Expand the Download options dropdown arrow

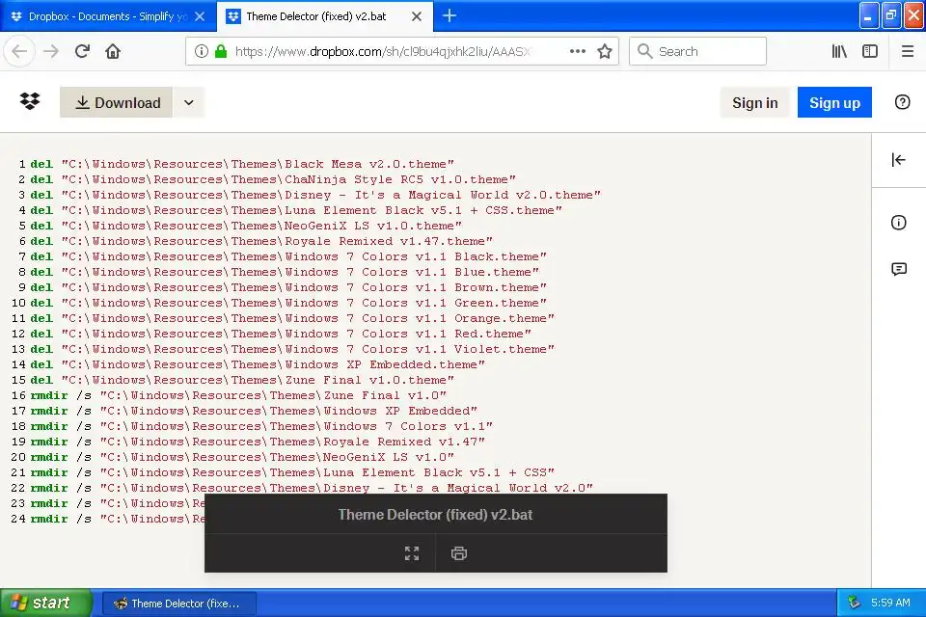(188, 102)
